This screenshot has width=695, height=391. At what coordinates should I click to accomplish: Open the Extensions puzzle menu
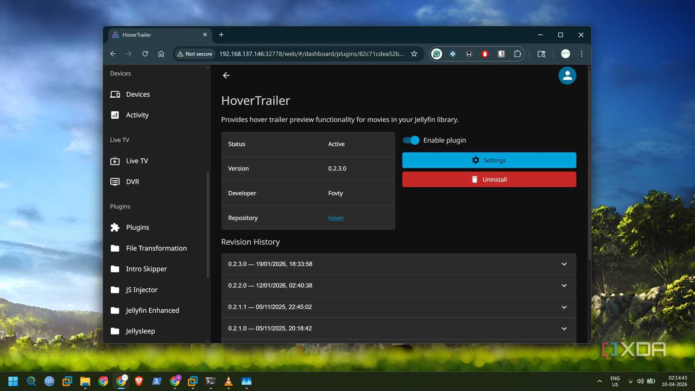pyautogui.click(x=518, y=54)
